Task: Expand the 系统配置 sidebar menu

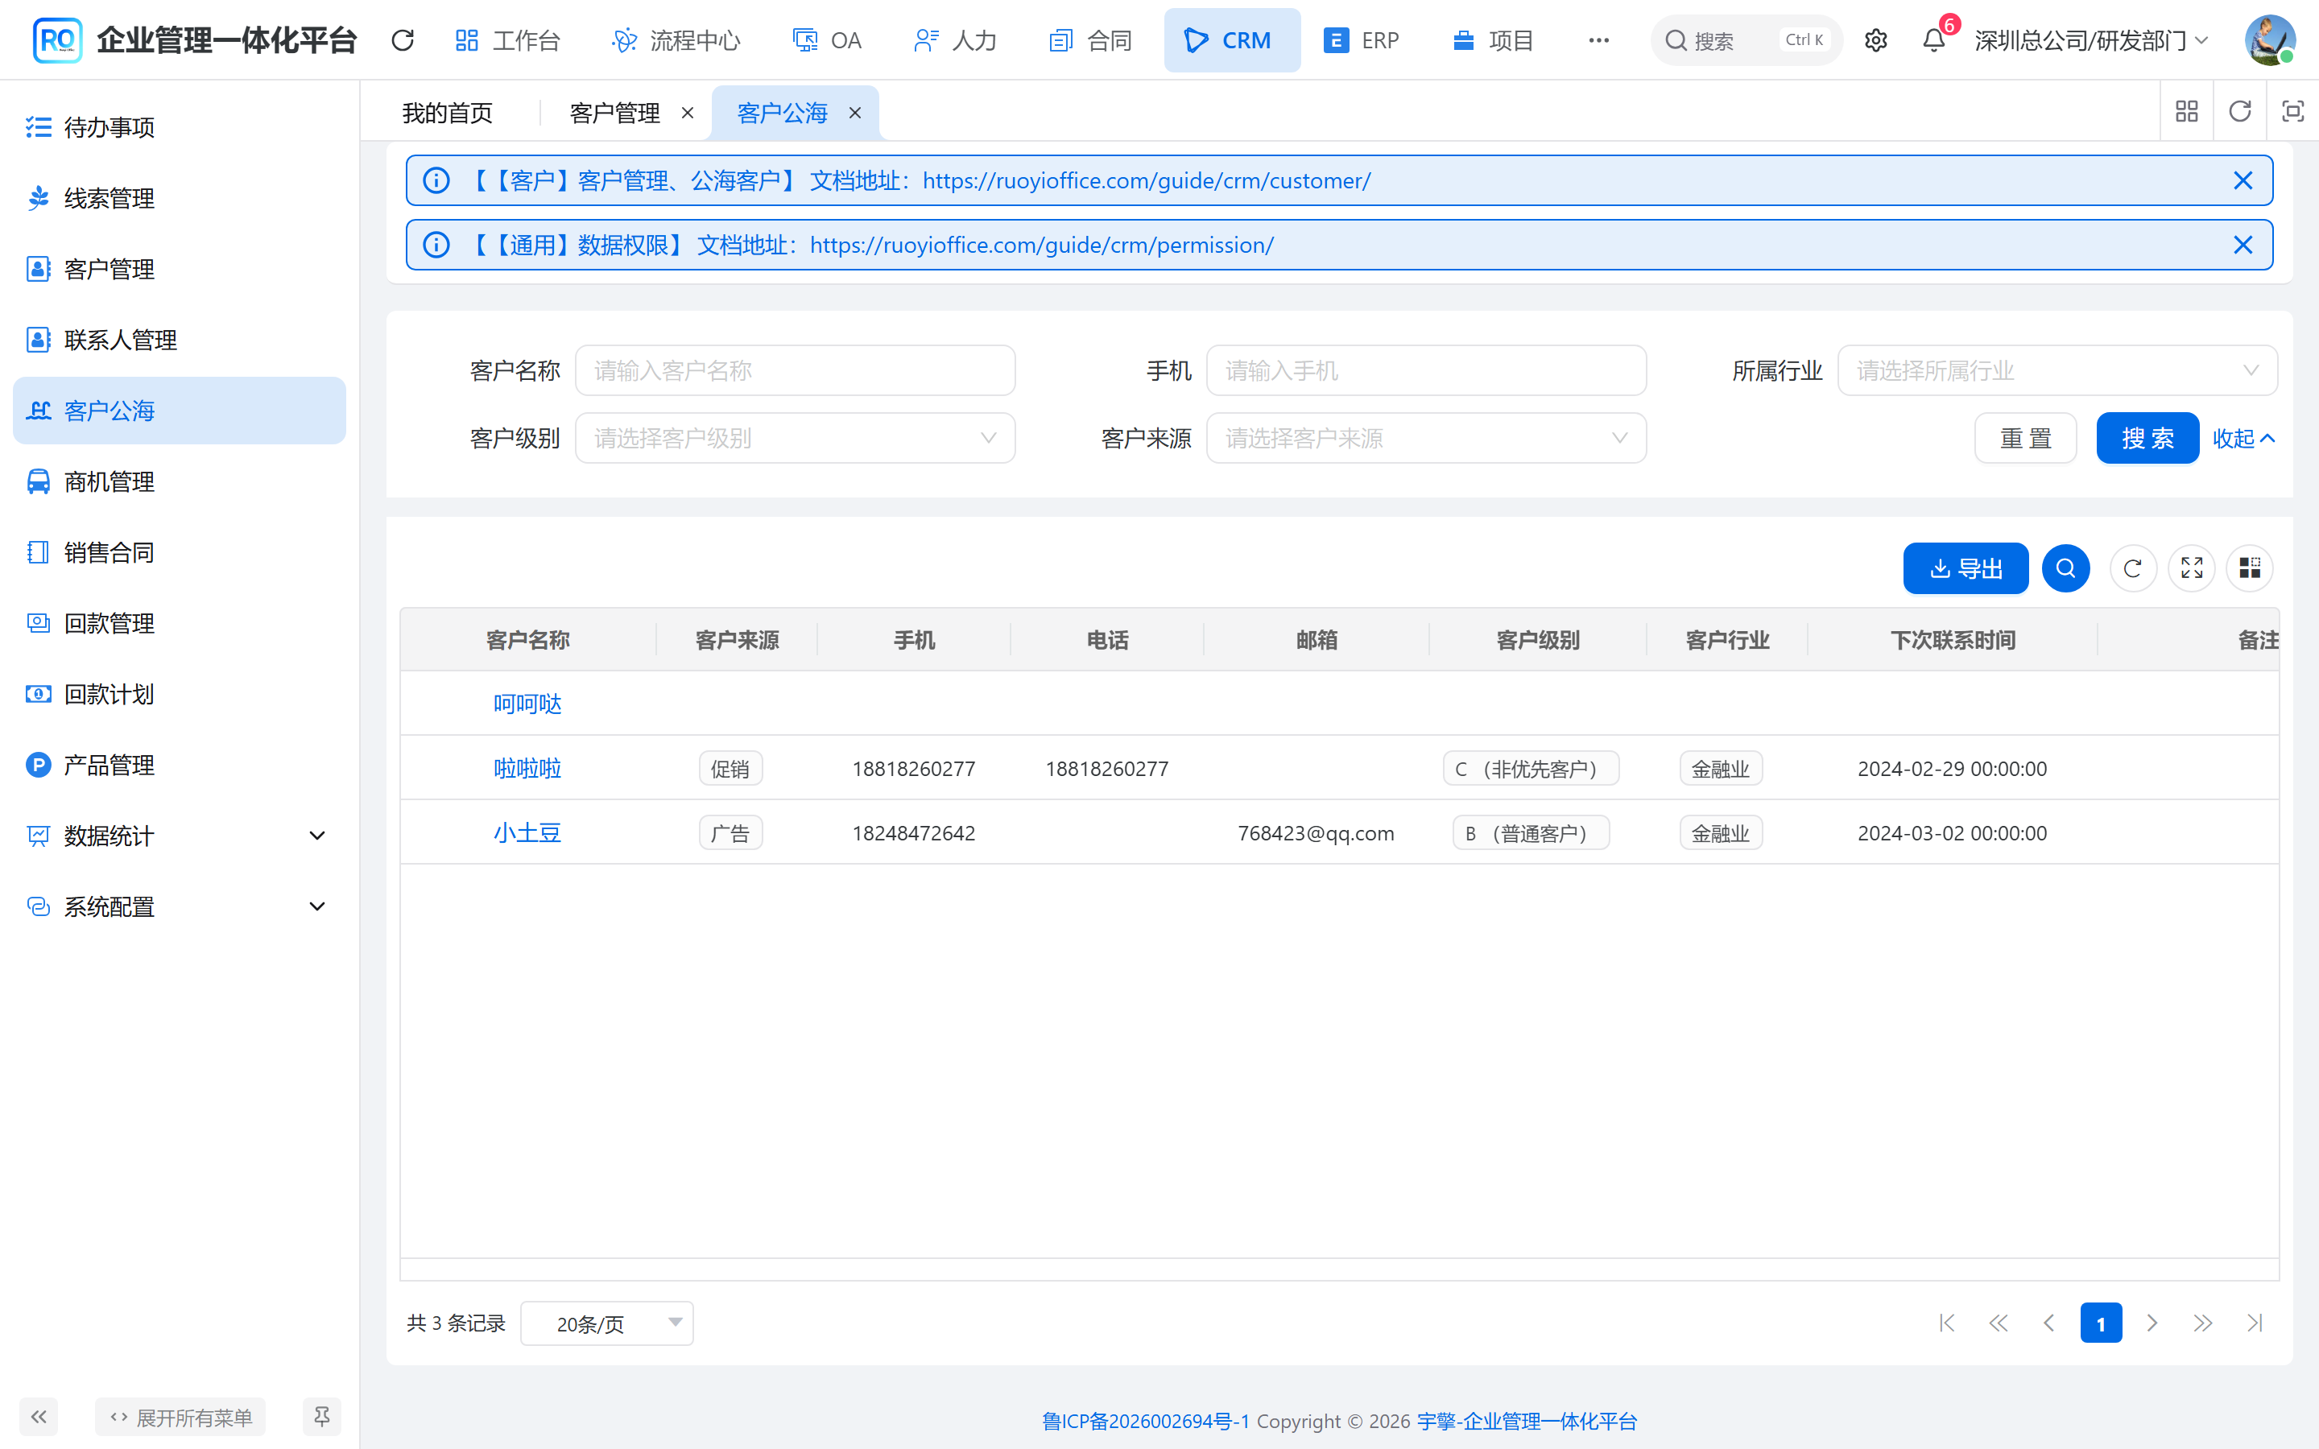Action: (x=180, y=907)
